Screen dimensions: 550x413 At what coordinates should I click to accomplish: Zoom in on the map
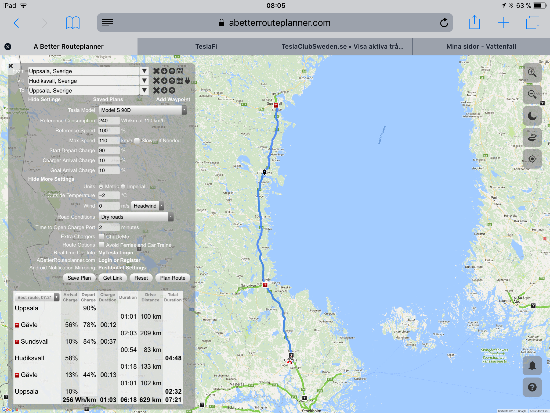tap(532, 73)
